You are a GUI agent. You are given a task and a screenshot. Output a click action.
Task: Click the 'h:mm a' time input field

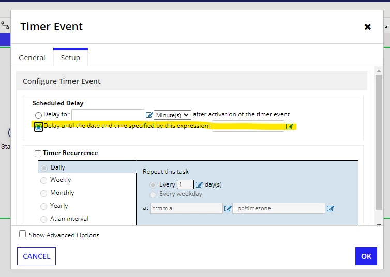pyautogui.click(x=186, y=208)
